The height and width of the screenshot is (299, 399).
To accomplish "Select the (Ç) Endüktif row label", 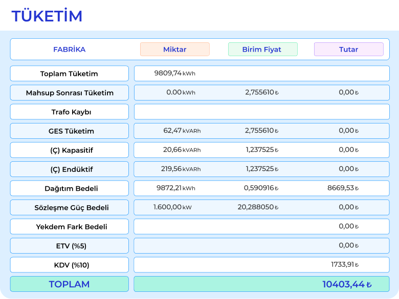I will coord(69,169).
